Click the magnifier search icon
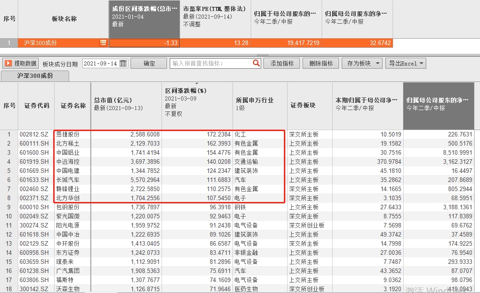 [256, 63]
